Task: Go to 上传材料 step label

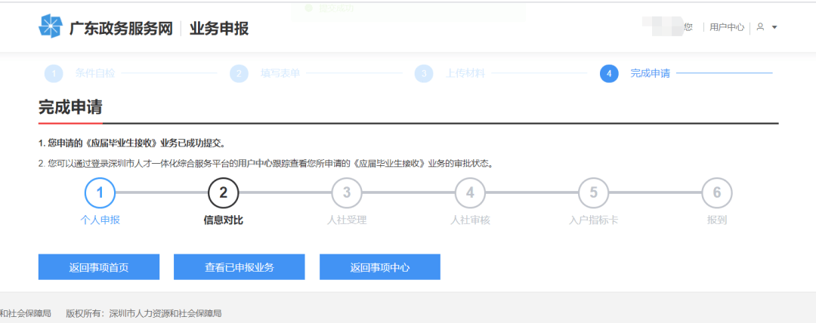Action: (465, 73)
